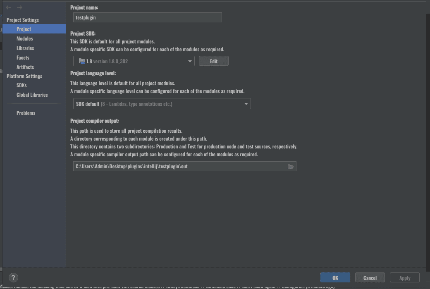Click the back navigation arrow

tap(9, 7)
